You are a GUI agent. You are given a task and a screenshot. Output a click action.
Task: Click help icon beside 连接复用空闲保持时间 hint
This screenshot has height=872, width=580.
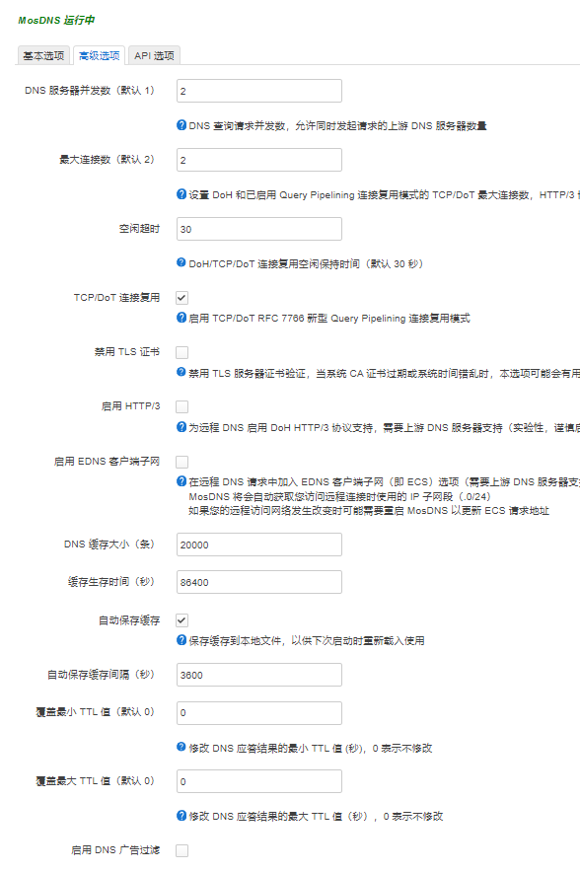(181, 262)
